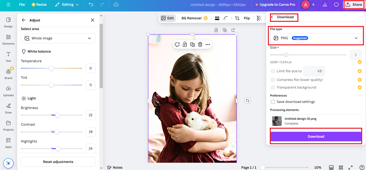Open the Design sidebar tab
The width and height of the screenshot is (366, 170).
point(8,22)
